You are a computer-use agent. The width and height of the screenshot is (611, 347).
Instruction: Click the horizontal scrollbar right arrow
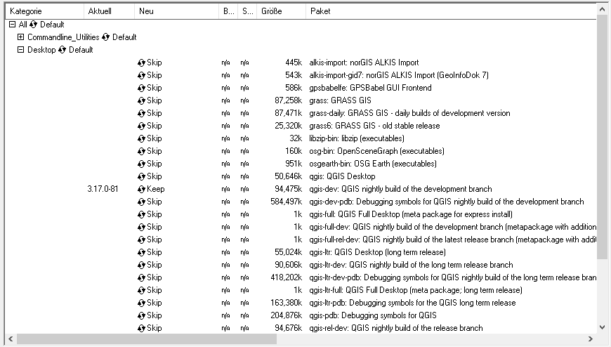click(x=591, y=339)
